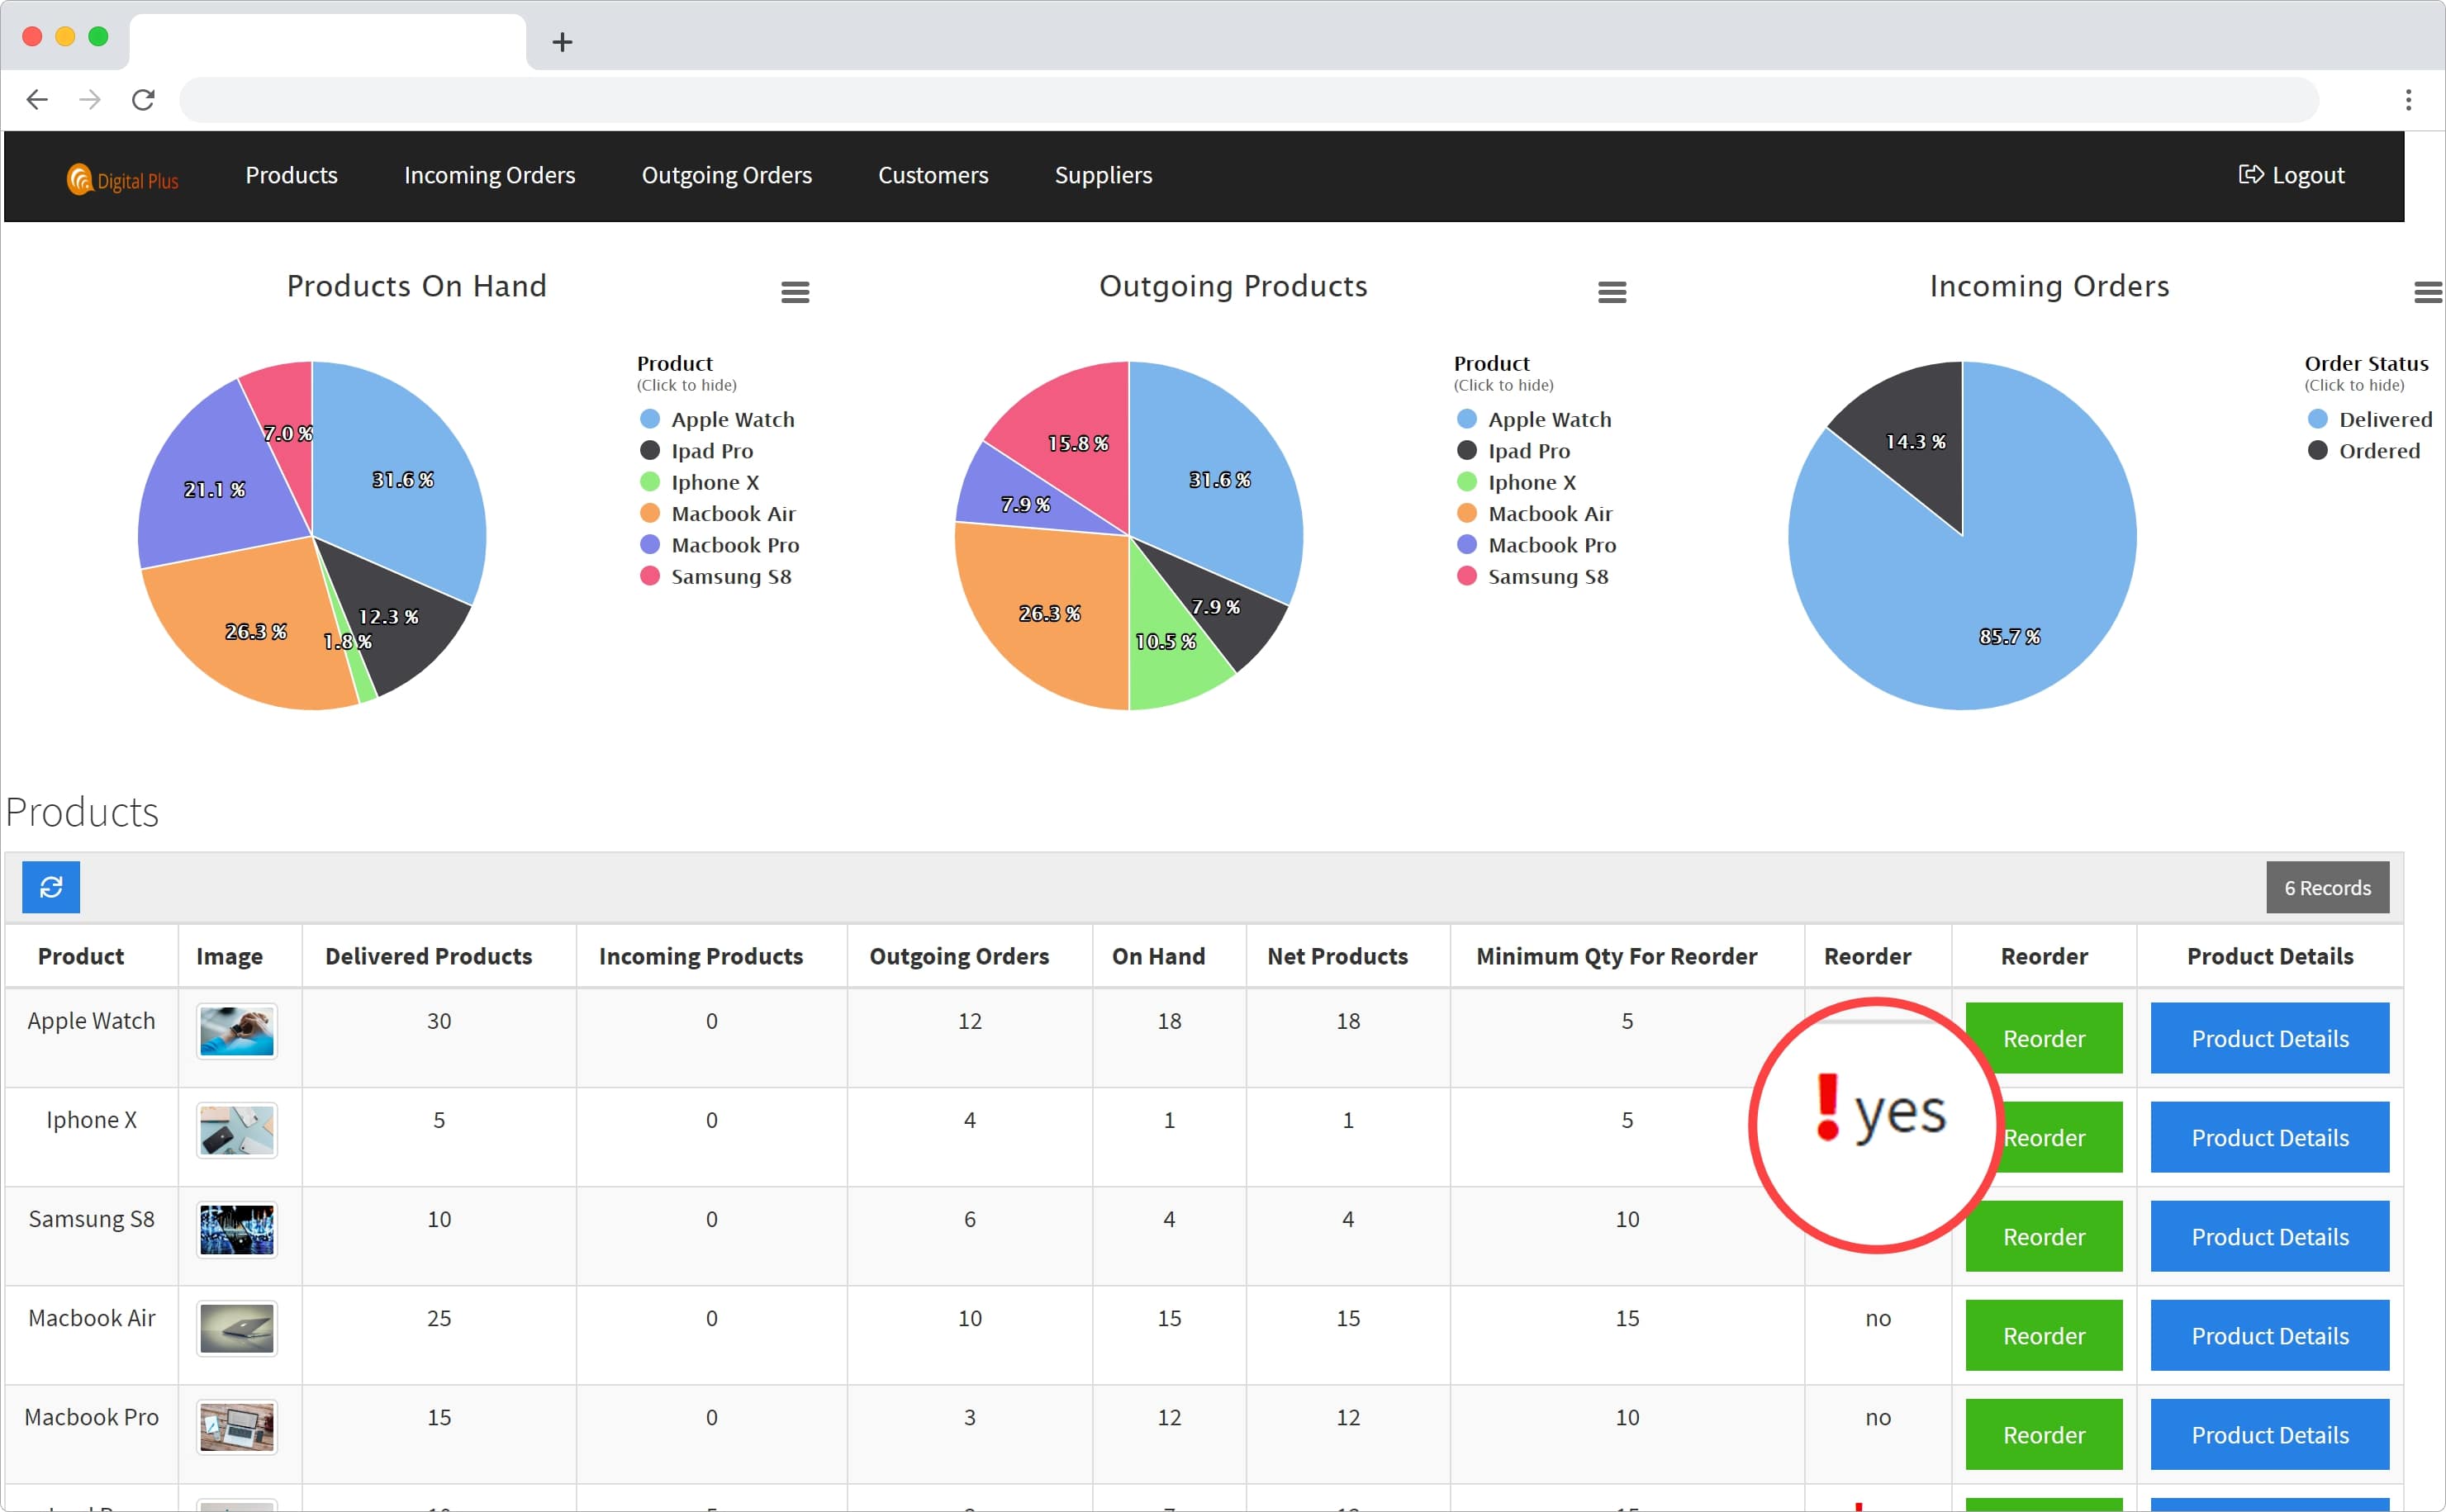The width and height of the screenshot is (2446, 1512).
Task: Reload the browser page
Action: [143, 100]
